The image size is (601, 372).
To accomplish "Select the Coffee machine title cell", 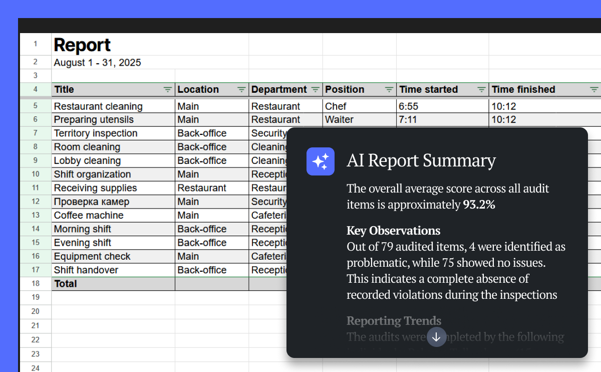I will (x=89, y=215).
